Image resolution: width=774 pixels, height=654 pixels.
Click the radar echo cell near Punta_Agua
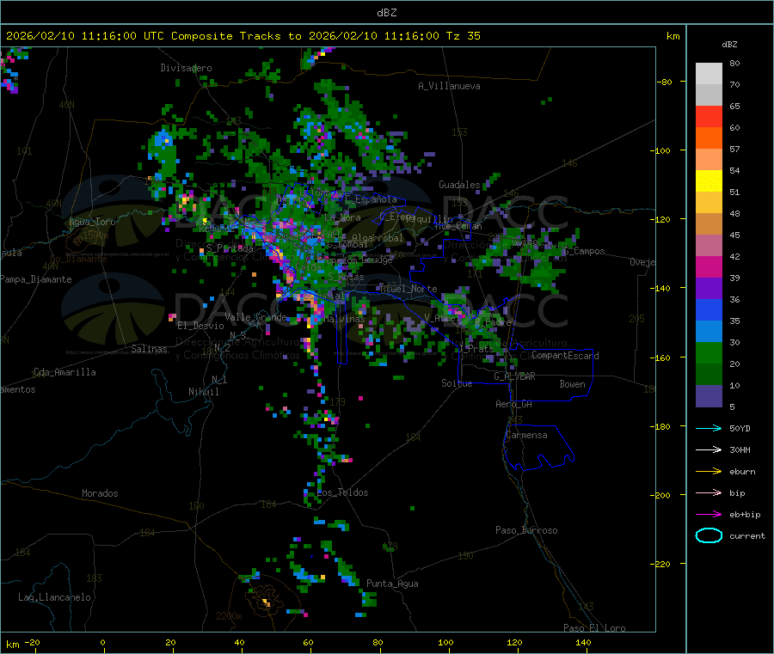pos(369,599)
